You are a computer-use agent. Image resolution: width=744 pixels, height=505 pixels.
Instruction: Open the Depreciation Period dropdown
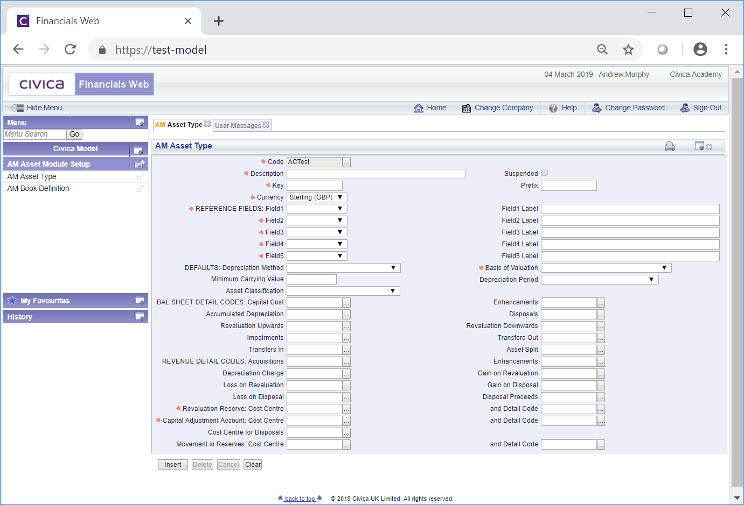[600, 280]
